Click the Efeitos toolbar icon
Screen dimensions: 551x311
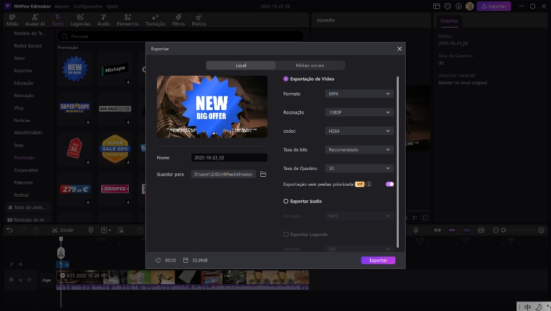[x=199, y=19]
